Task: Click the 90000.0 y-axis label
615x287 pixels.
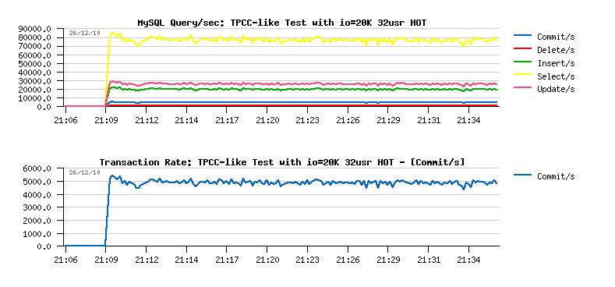Action: pyautogui.click(x=35, y=29)
